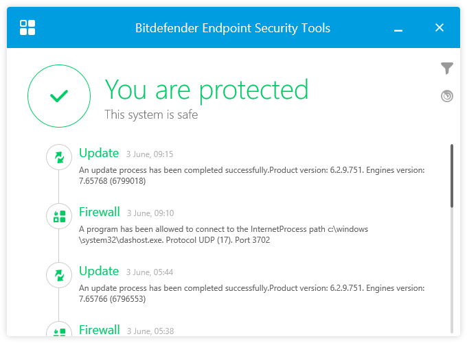Screen dimensions: 467x343
Task: Close the Bitdefender Endpoint Security window
Action: 440,27
